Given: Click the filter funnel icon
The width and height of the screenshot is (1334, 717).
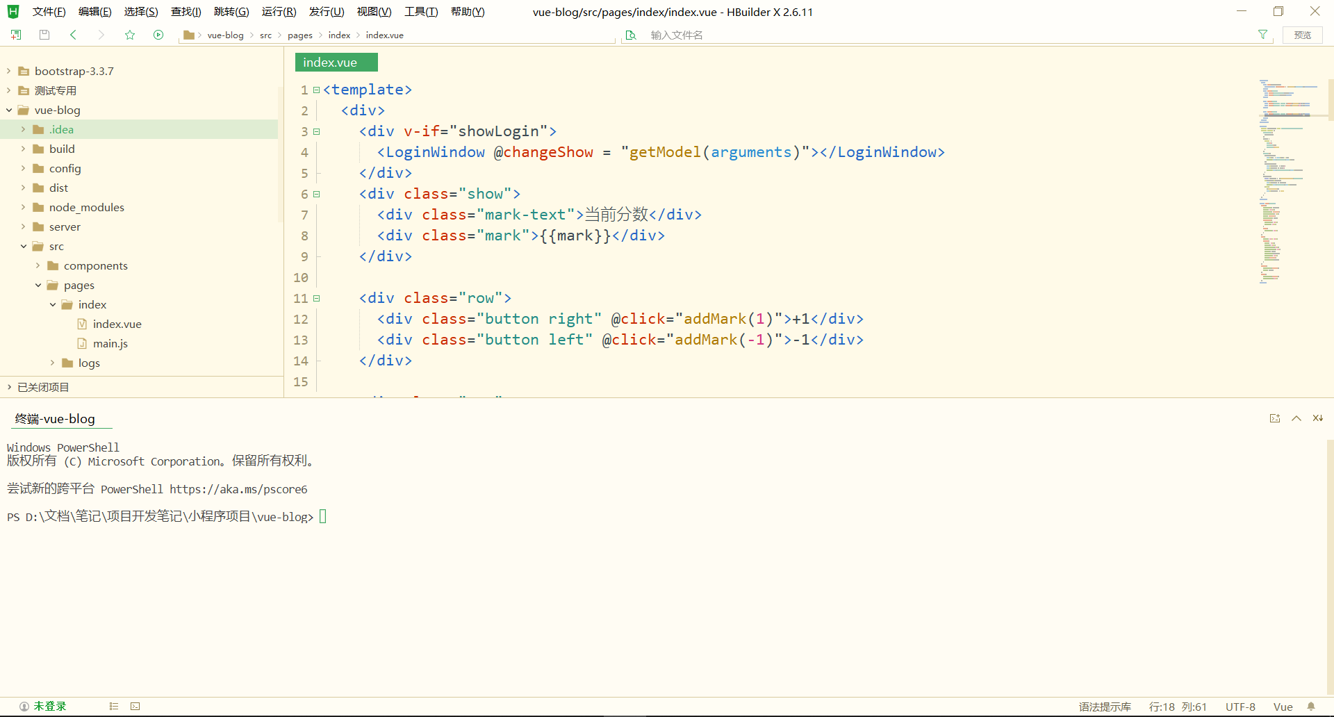Looking at the screenshot, I should pos(1262,35).
